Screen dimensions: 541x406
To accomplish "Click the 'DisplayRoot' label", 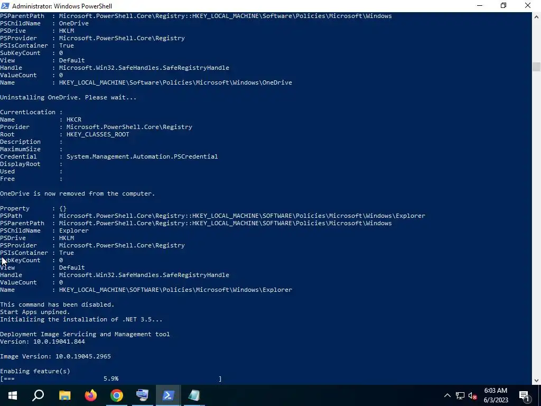I will (x=21, y=164).
